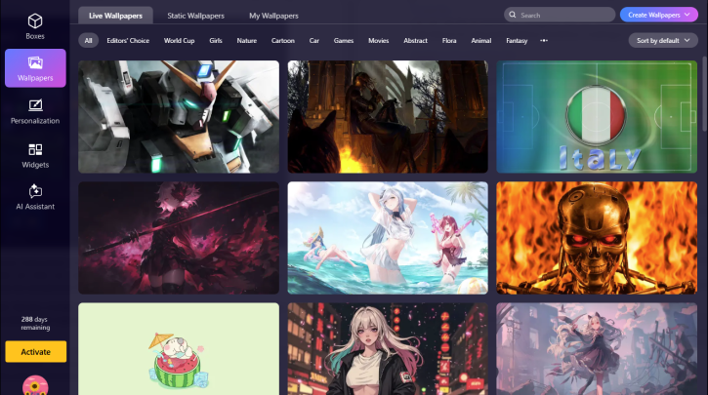708x395 pixels.
Task: Click the 288 days remaining text
Action: tap(35, 323)
